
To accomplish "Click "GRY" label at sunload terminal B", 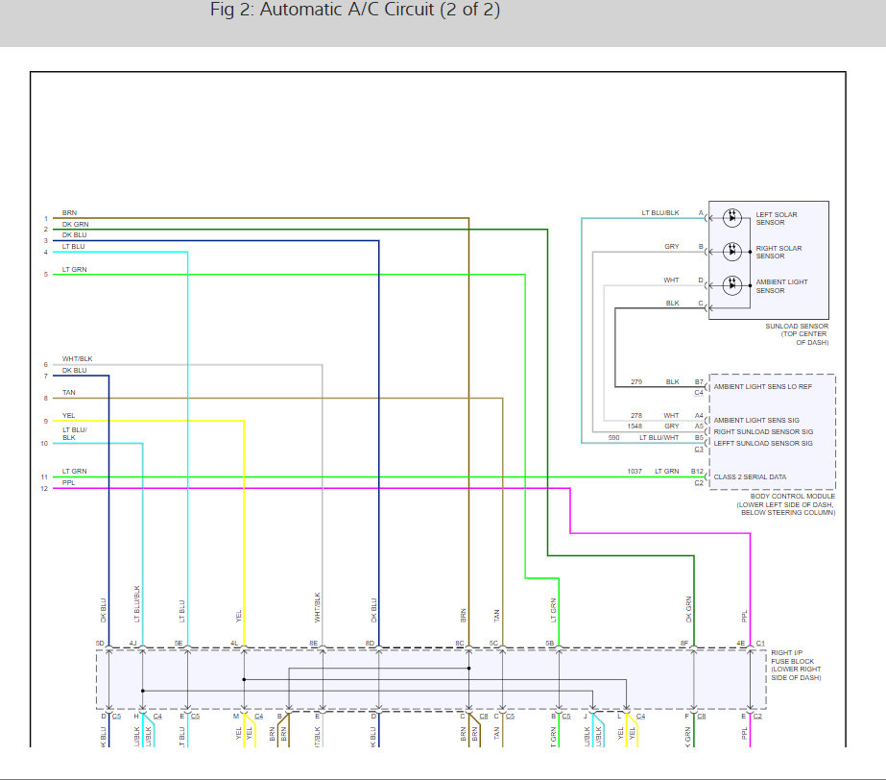I will (671, 247).
